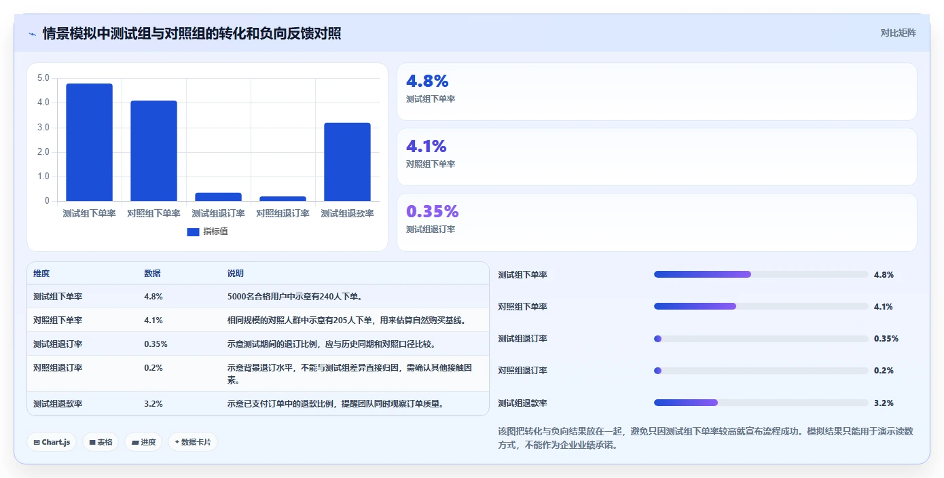Viewport: 944px width, 478px height.
Task: Click the shortest chart bar above 对照组退订率
Action: tap(283, 199)
